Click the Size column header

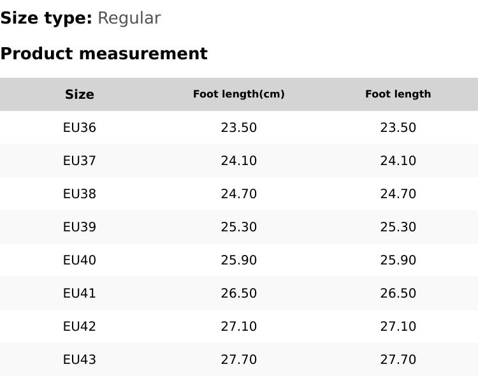tap(80, 94)
